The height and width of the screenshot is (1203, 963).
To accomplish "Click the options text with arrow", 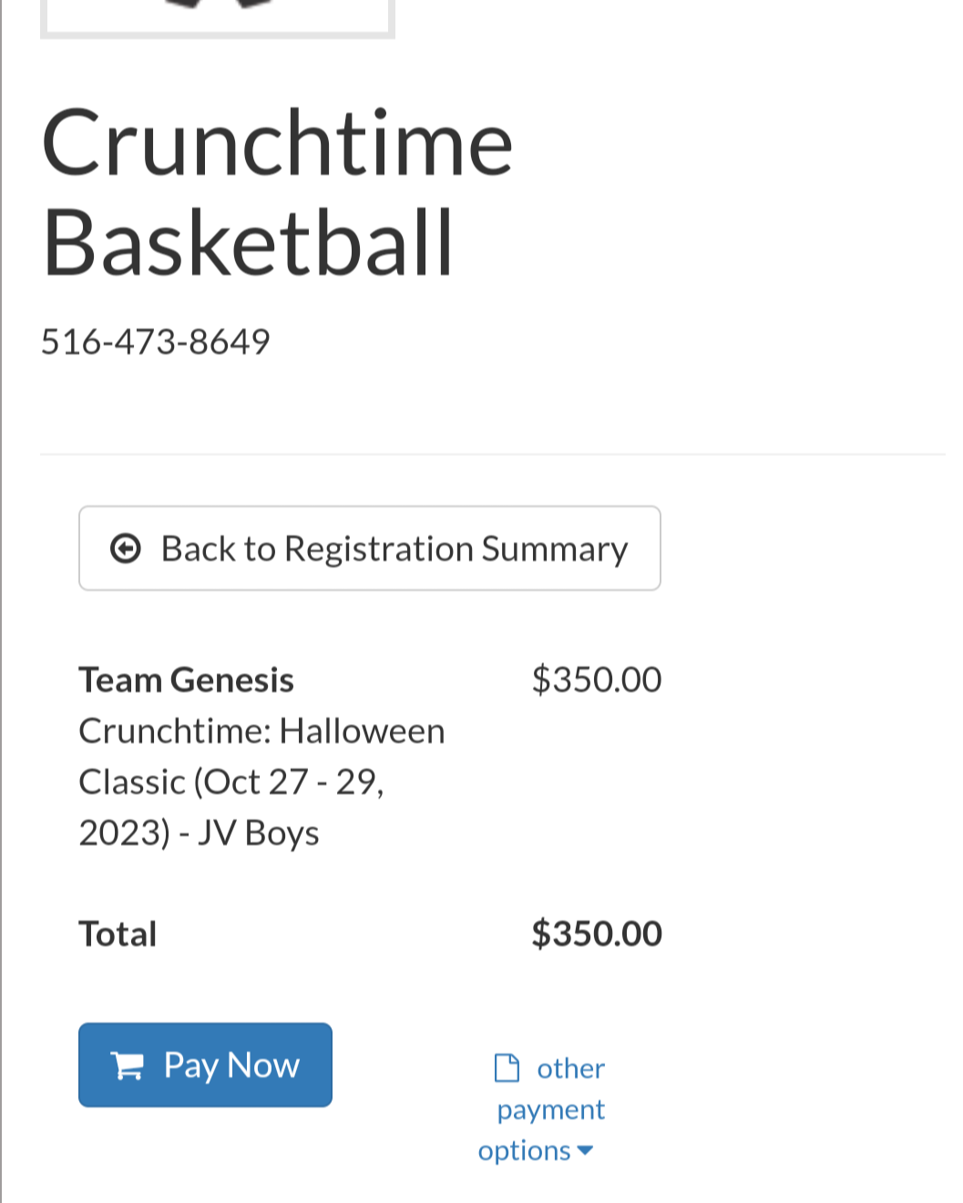I will click(536, 1151).
